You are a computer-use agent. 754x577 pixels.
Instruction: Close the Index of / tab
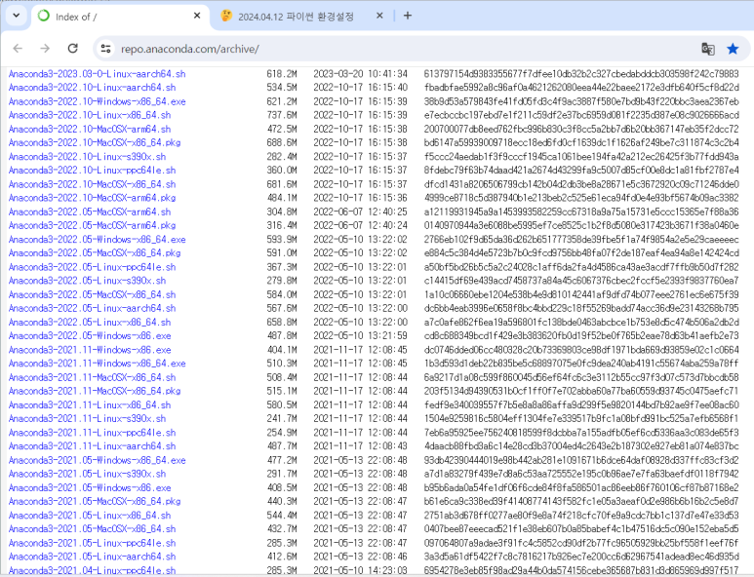(197, 16)
